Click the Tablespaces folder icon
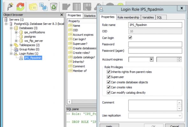This screenshot has height=127, width=188. [x=16, y=45]
